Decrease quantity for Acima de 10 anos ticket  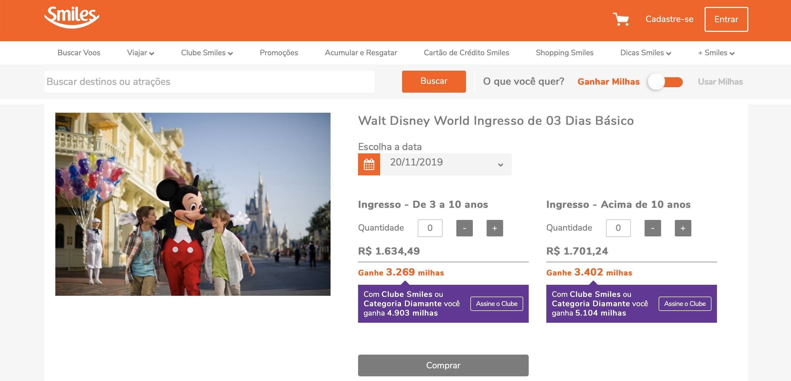click(x=653, y=228)
